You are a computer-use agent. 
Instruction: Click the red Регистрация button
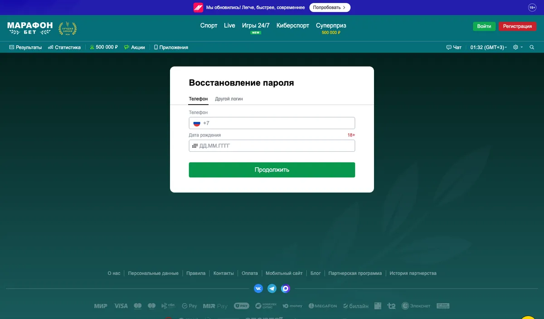tap(518, 26)
